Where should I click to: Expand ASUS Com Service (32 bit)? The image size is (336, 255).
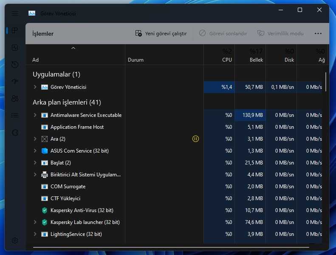35,151
